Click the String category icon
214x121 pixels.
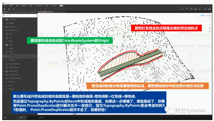click(x=7, y=52)
